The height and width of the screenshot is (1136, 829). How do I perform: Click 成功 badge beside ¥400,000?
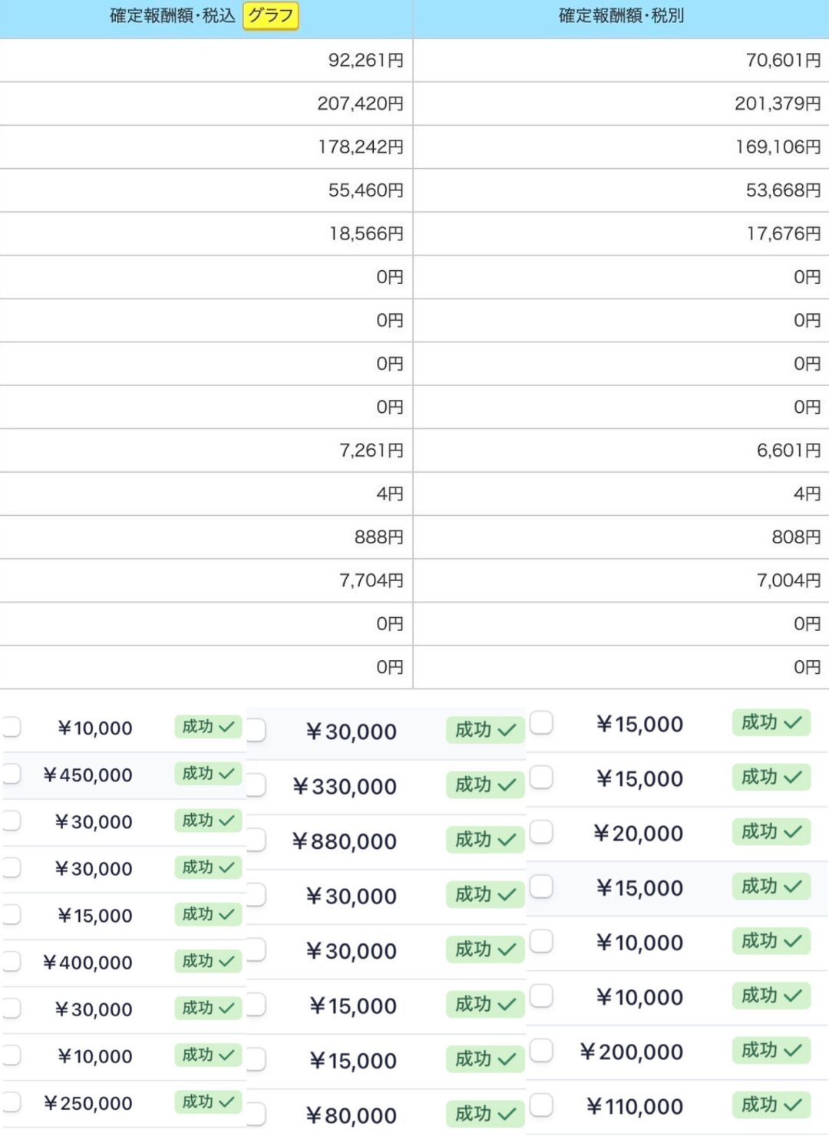208,961
